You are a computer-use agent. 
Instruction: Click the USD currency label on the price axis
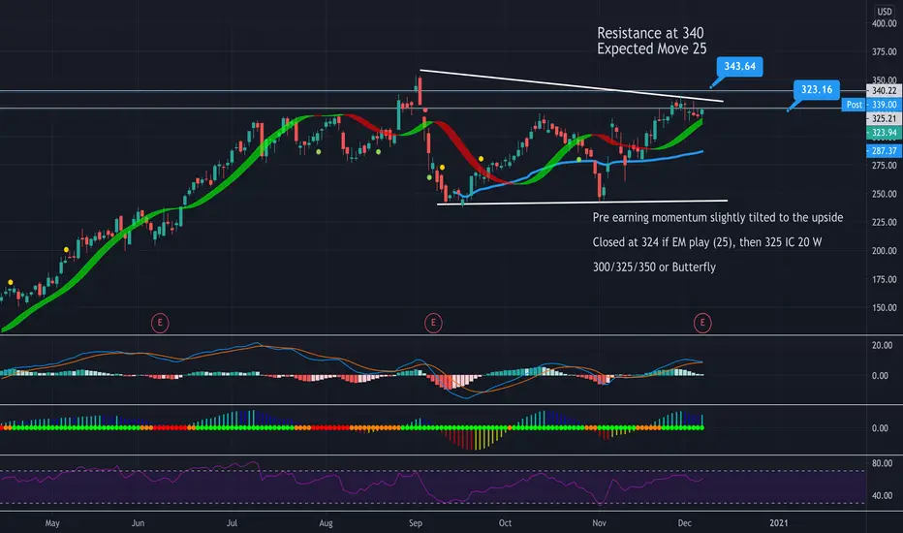point(884,12)
